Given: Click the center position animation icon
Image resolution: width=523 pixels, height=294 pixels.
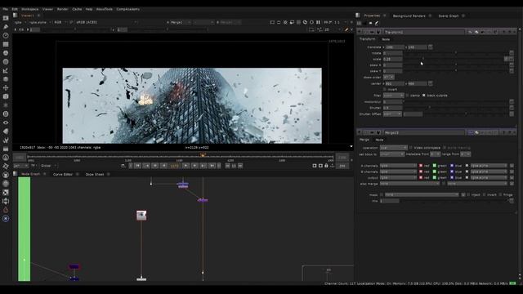Looking at the screenshot, I should pyautogui.click(x=431, y=83).
